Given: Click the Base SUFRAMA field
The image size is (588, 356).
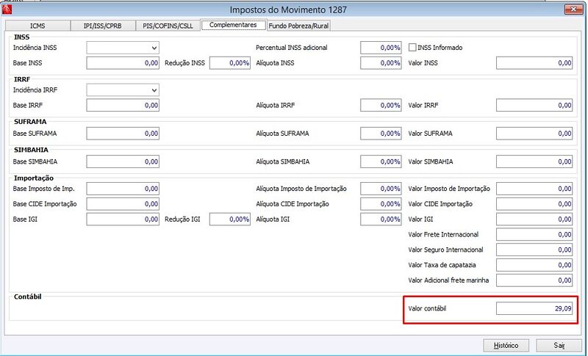Looking at the screenshot, I should coord(123,134).
